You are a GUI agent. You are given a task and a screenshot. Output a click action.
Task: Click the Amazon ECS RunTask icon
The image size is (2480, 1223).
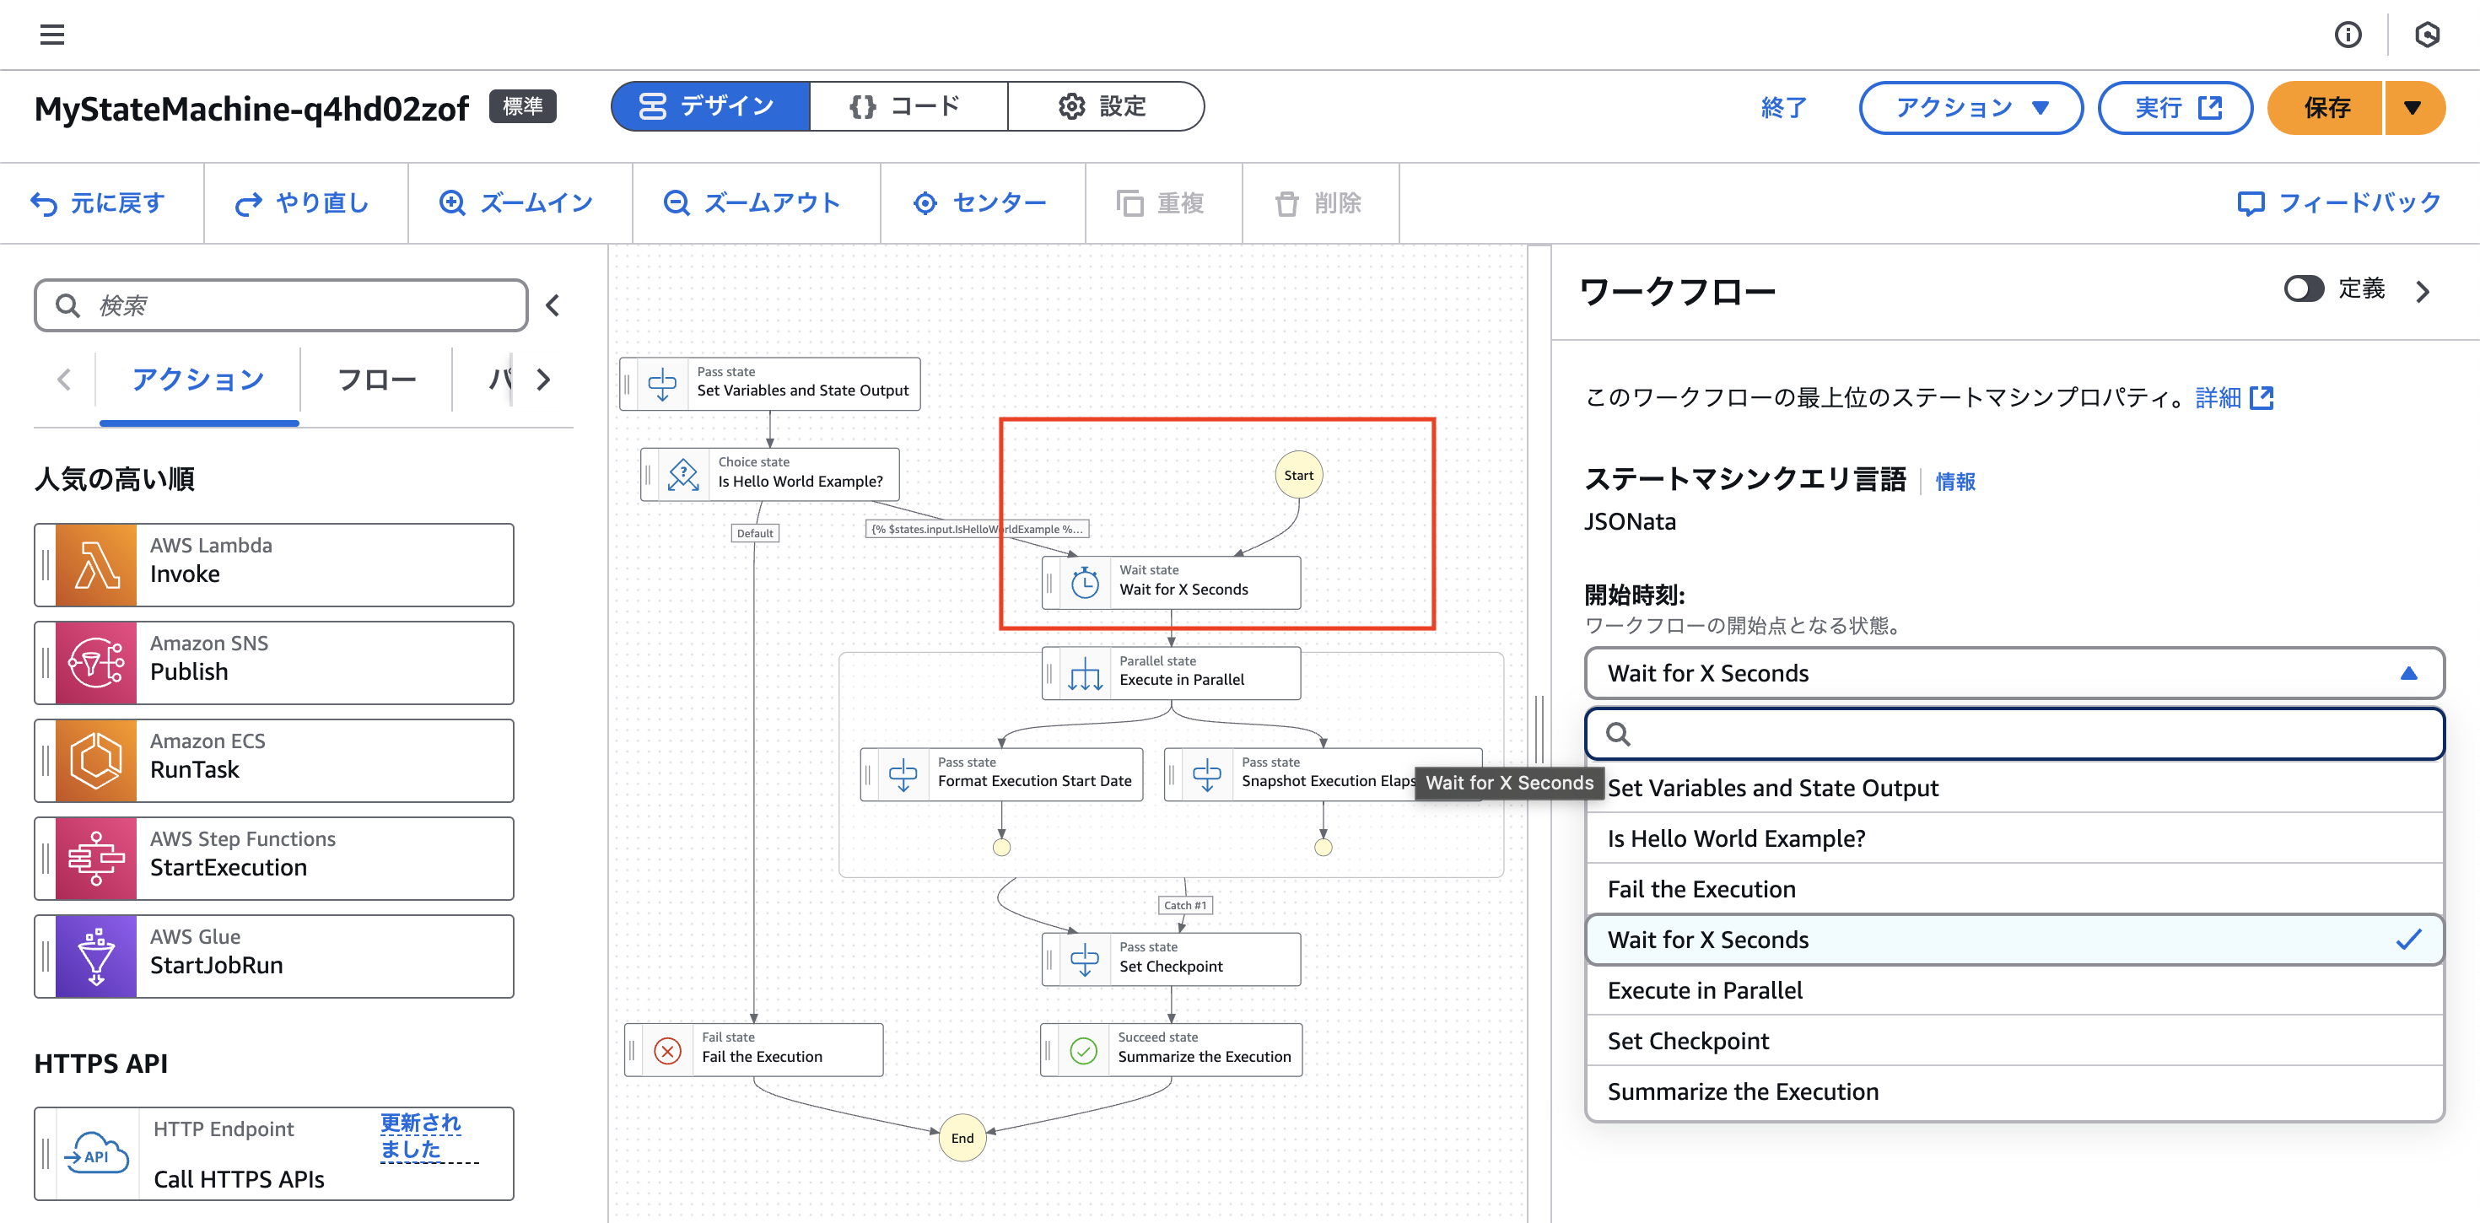tap(96, 761)
